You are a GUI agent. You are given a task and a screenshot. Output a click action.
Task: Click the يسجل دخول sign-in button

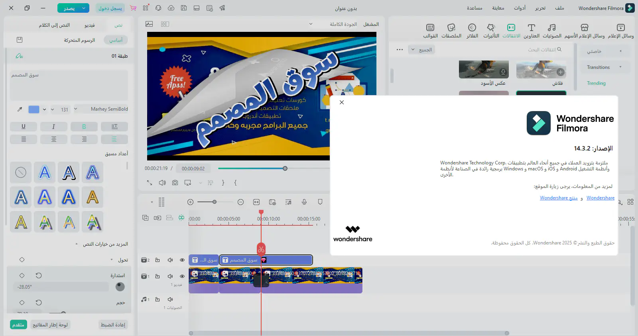click(110, 8)
